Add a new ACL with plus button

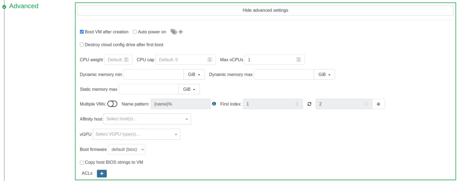(102, 173)
